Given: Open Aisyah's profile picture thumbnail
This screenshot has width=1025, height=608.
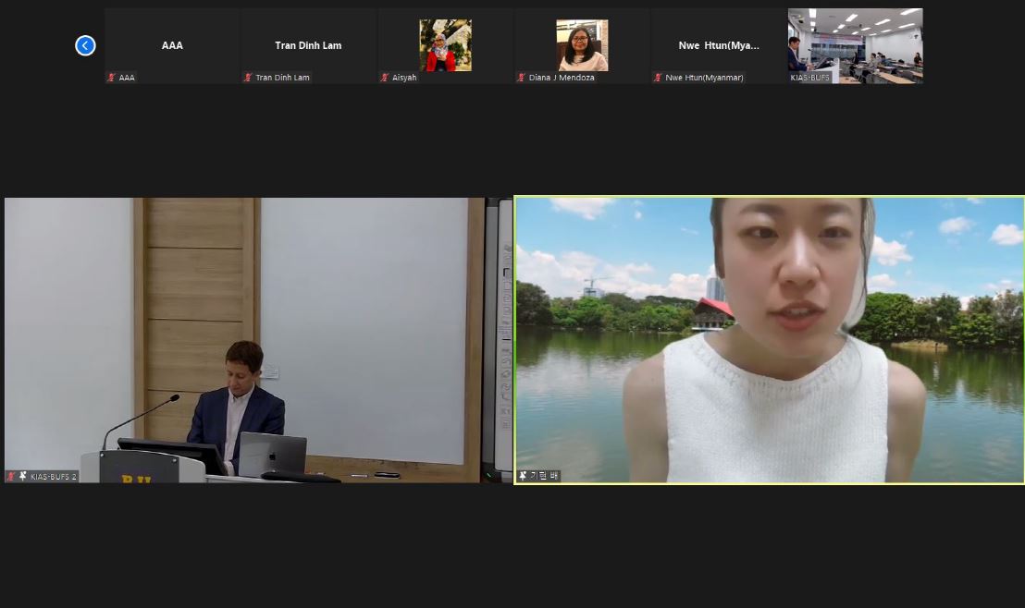Looking at the screenshot, I should pos(445,44).
